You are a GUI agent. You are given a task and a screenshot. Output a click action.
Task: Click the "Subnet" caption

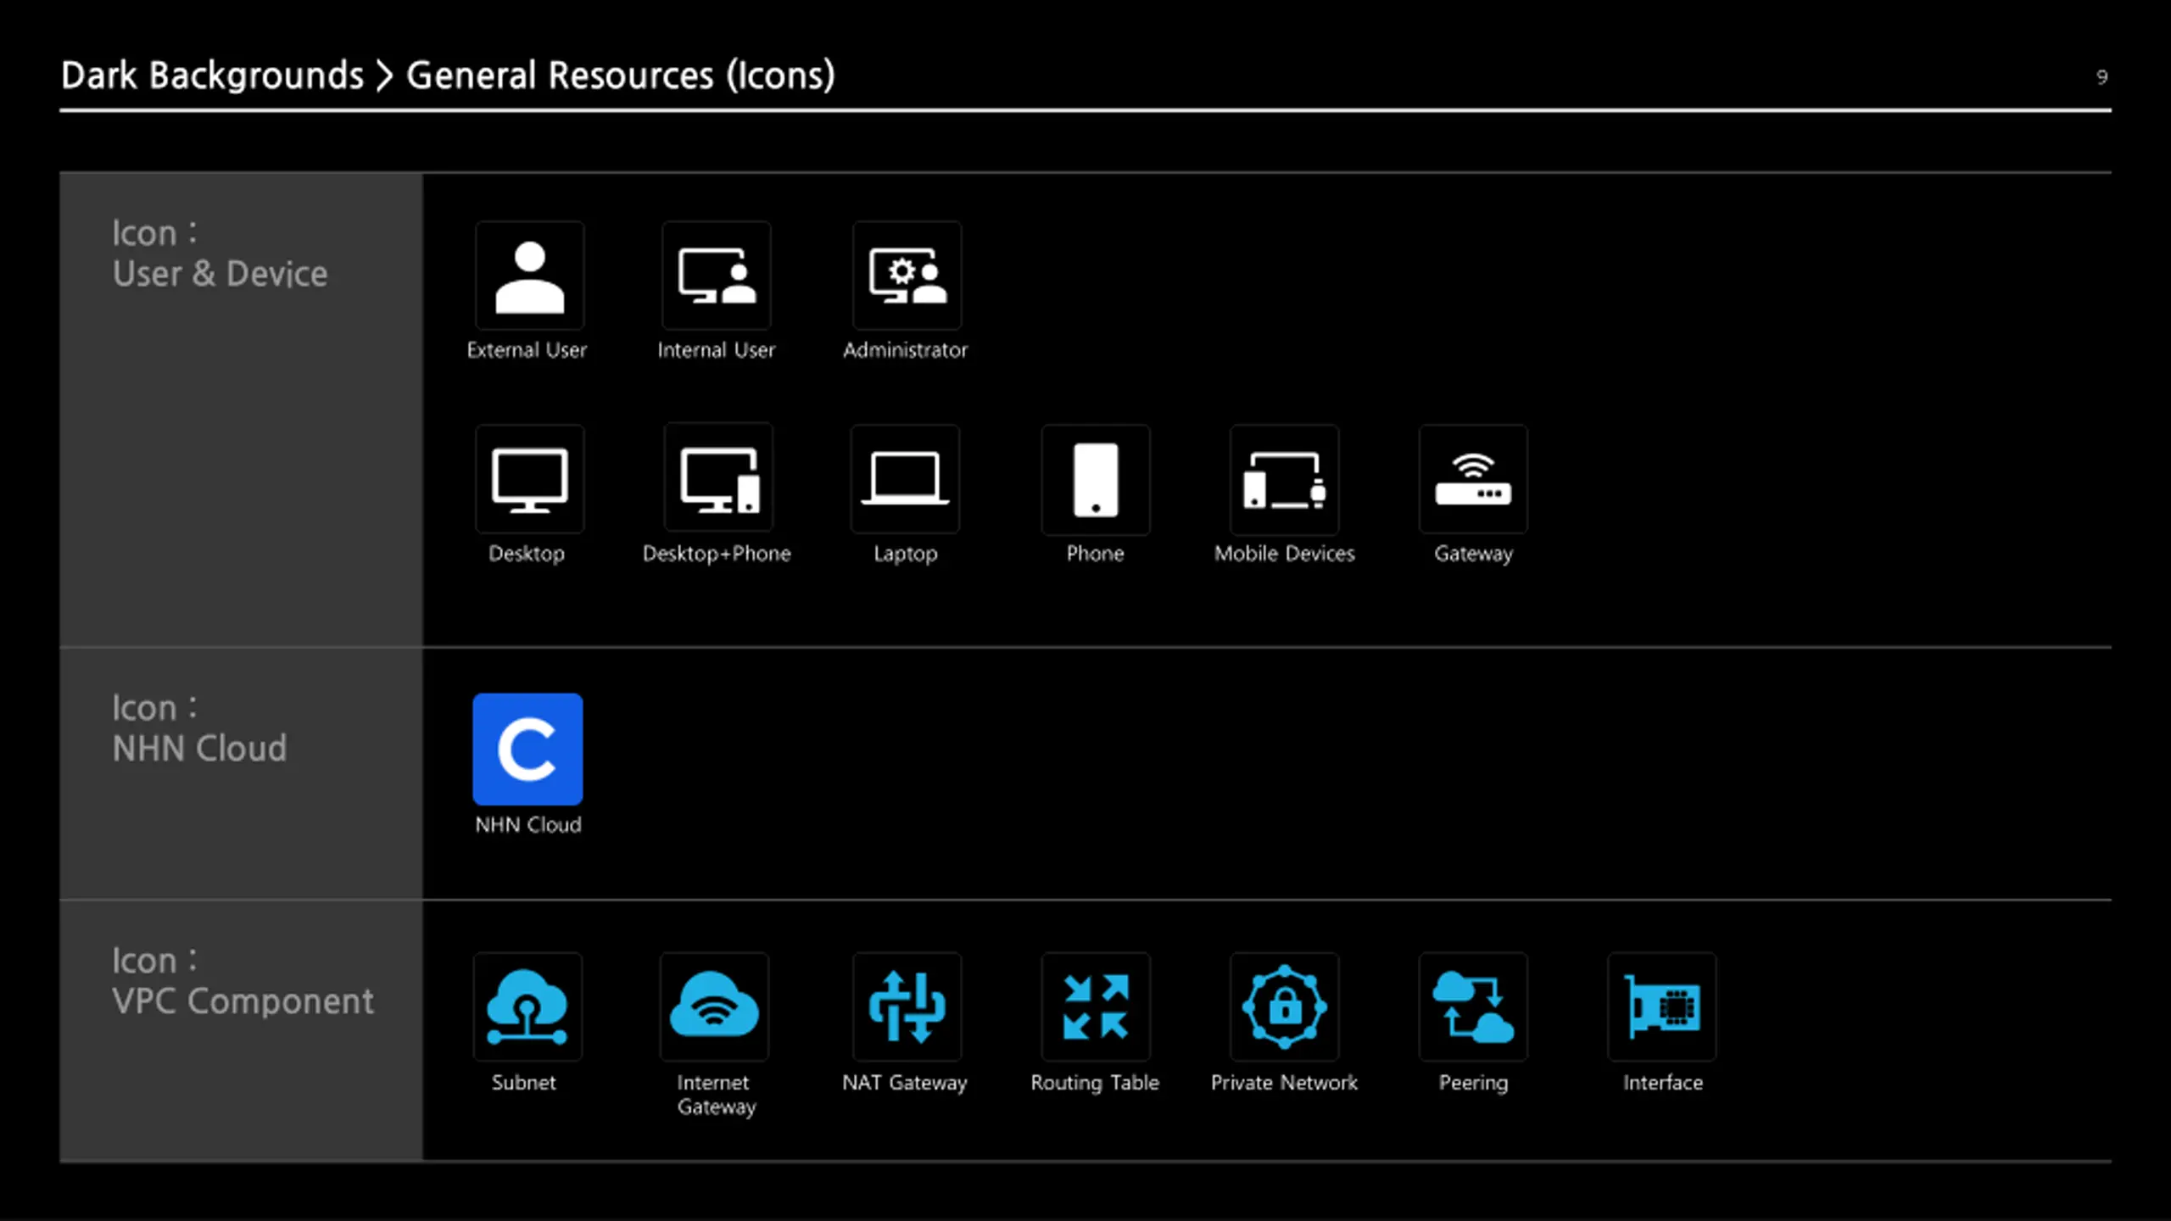[523, 1083]
